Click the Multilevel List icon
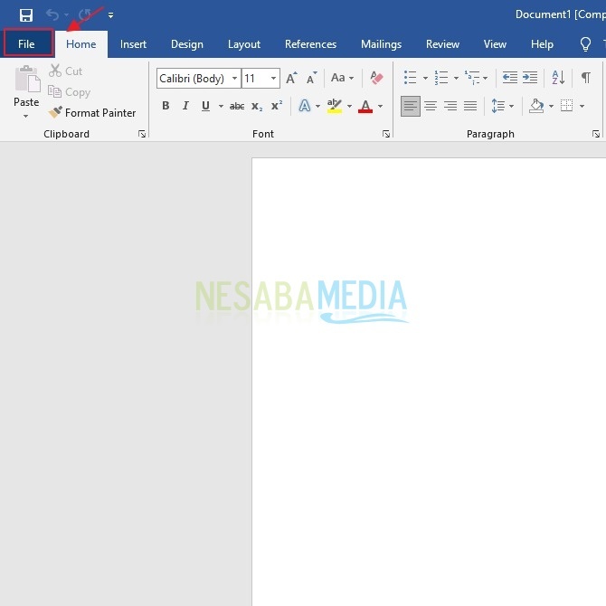606x606 pixels. tap(472, 78)
